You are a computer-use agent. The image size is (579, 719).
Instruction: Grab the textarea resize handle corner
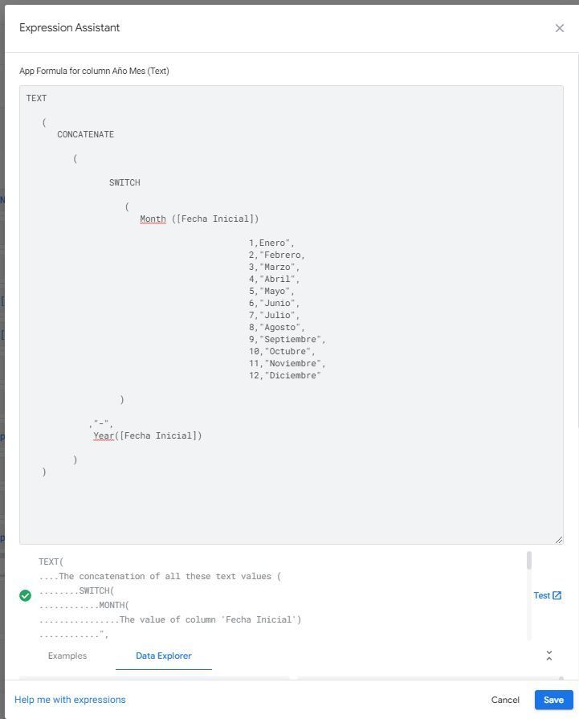559,540
